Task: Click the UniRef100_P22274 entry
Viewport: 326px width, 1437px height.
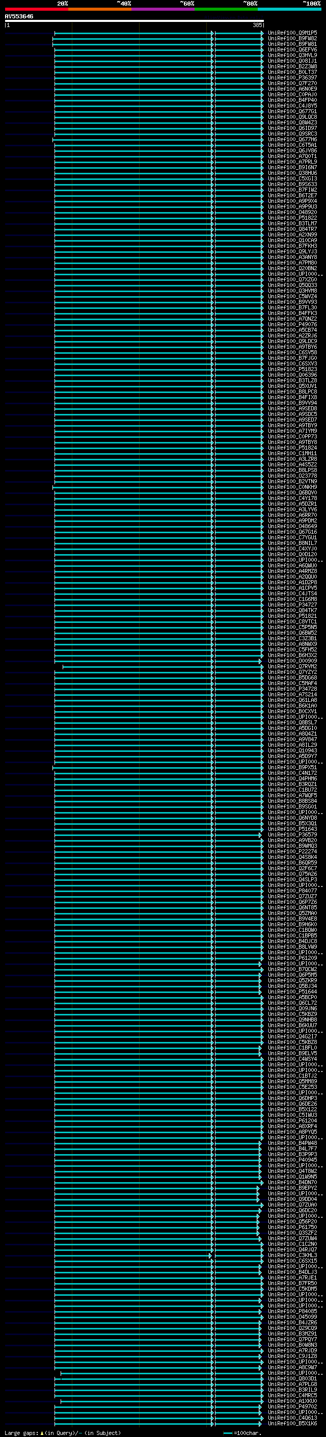Action: (292, 852)
